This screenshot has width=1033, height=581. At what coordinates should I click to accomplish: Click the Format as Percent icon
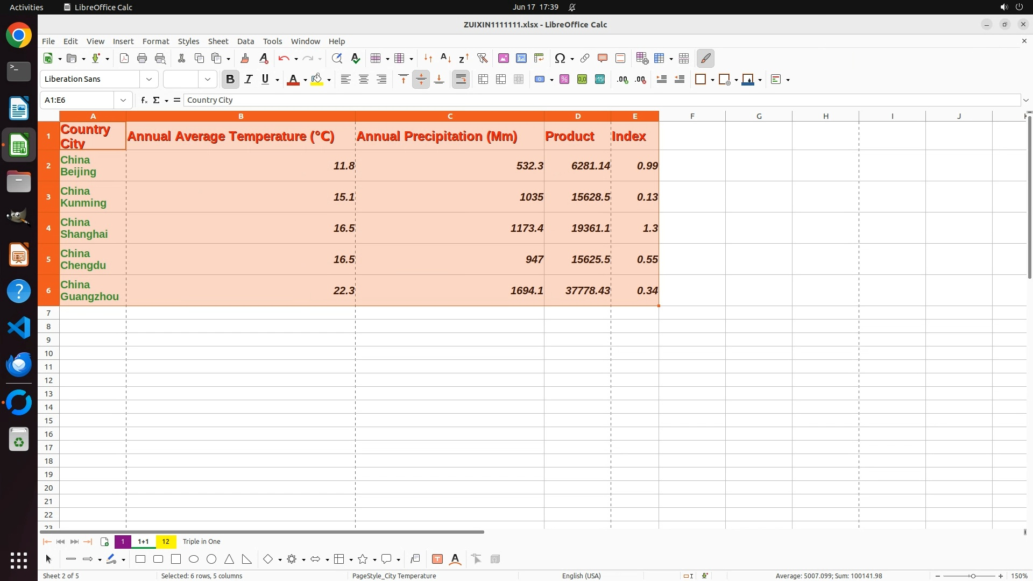pos(564,79)
